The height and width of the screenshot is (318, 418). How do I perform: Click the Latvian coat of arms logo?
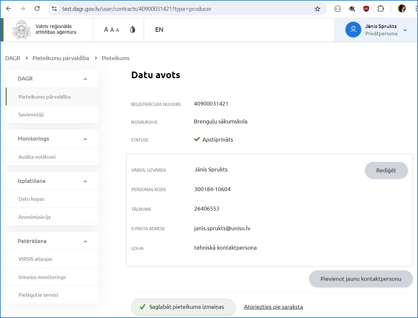[22, 30]
